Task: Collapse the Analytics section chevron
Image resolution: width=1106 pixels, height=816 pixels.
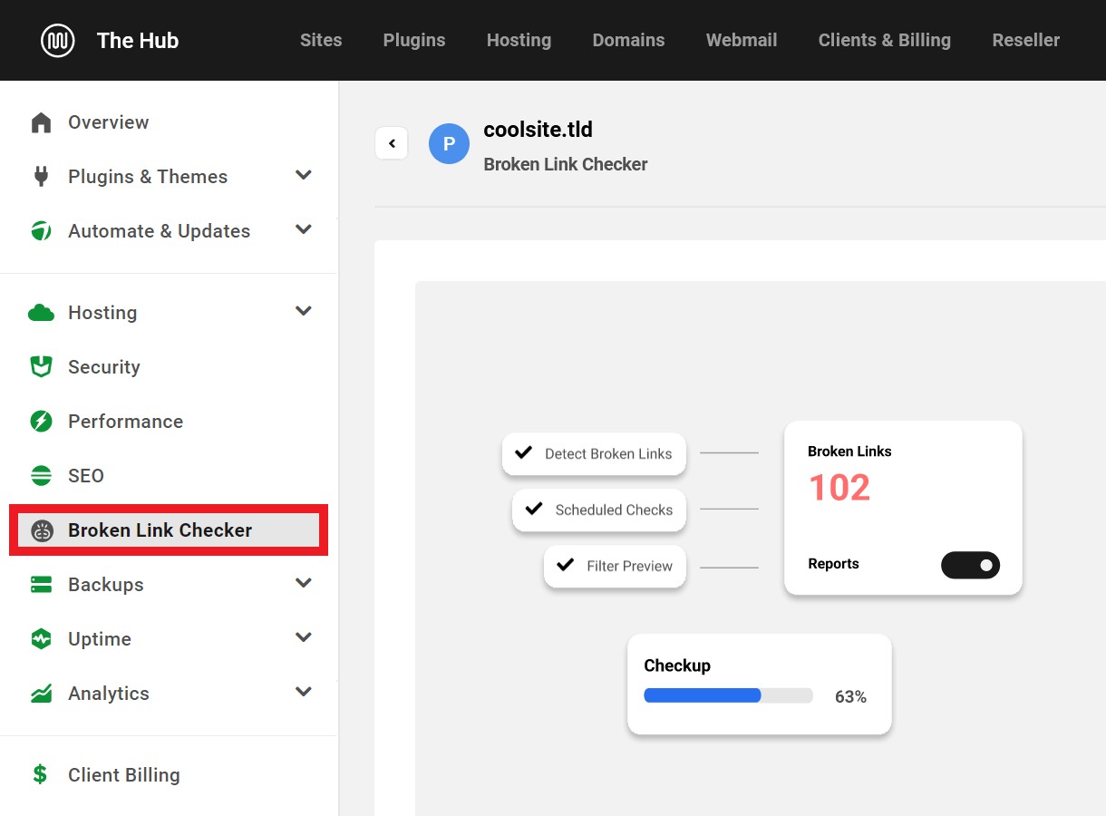Action: pyautogui.click(x=303, y=691)
